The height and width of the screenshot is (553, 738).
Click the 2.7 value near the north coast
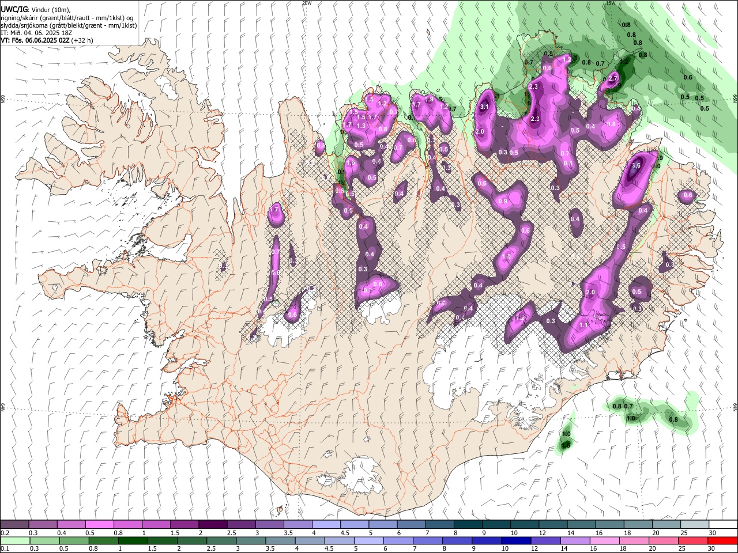613,78
